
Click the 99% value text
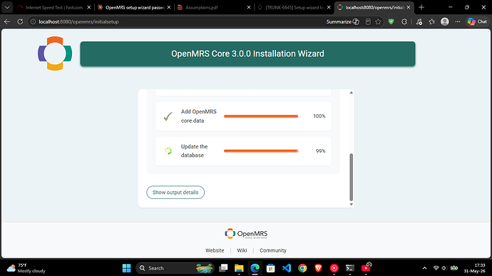tap(320, 151)
